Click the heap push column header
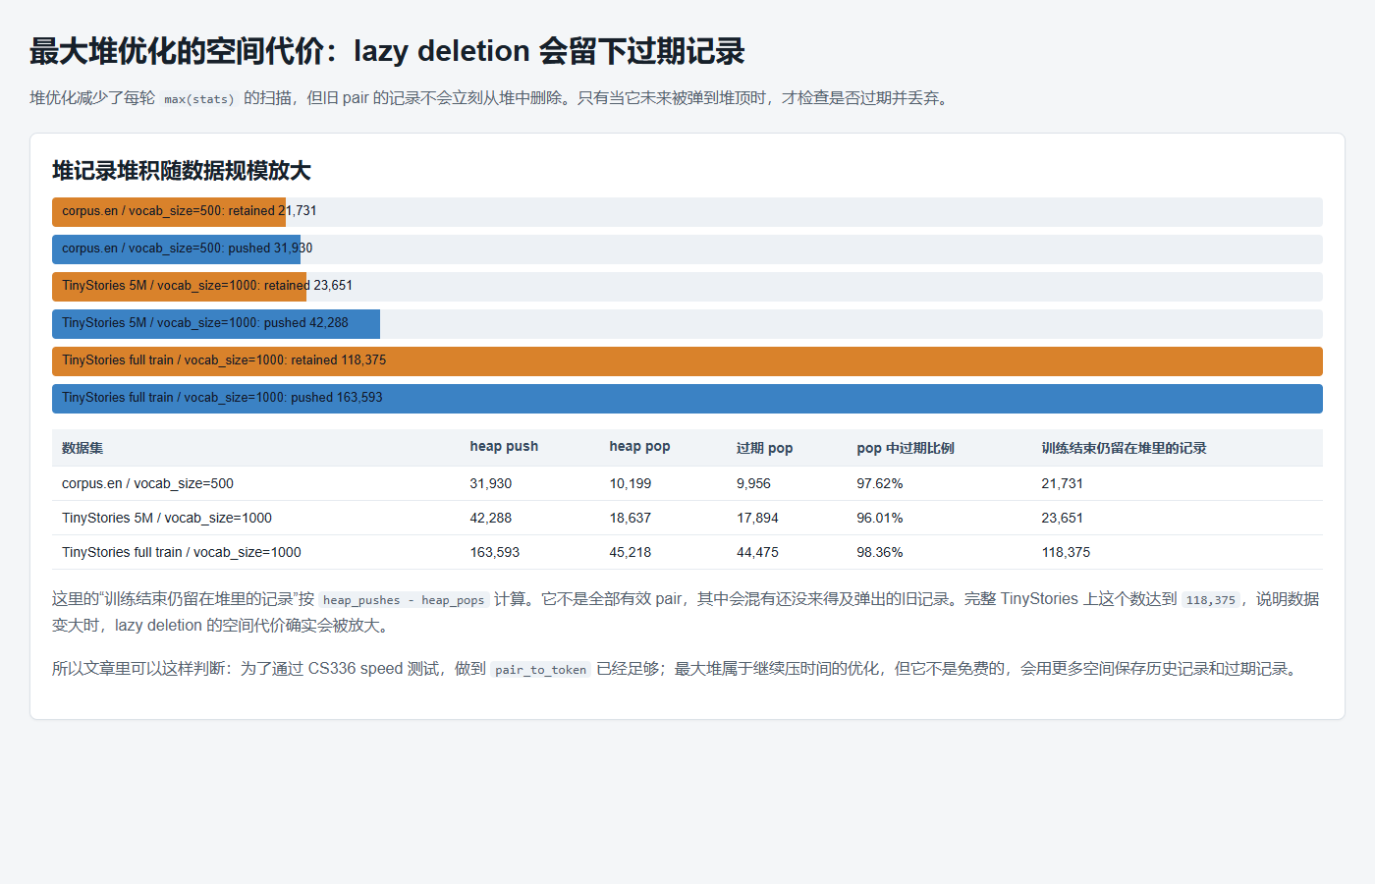This screenshot has width=1375, height=884. [x=504, y=447]
